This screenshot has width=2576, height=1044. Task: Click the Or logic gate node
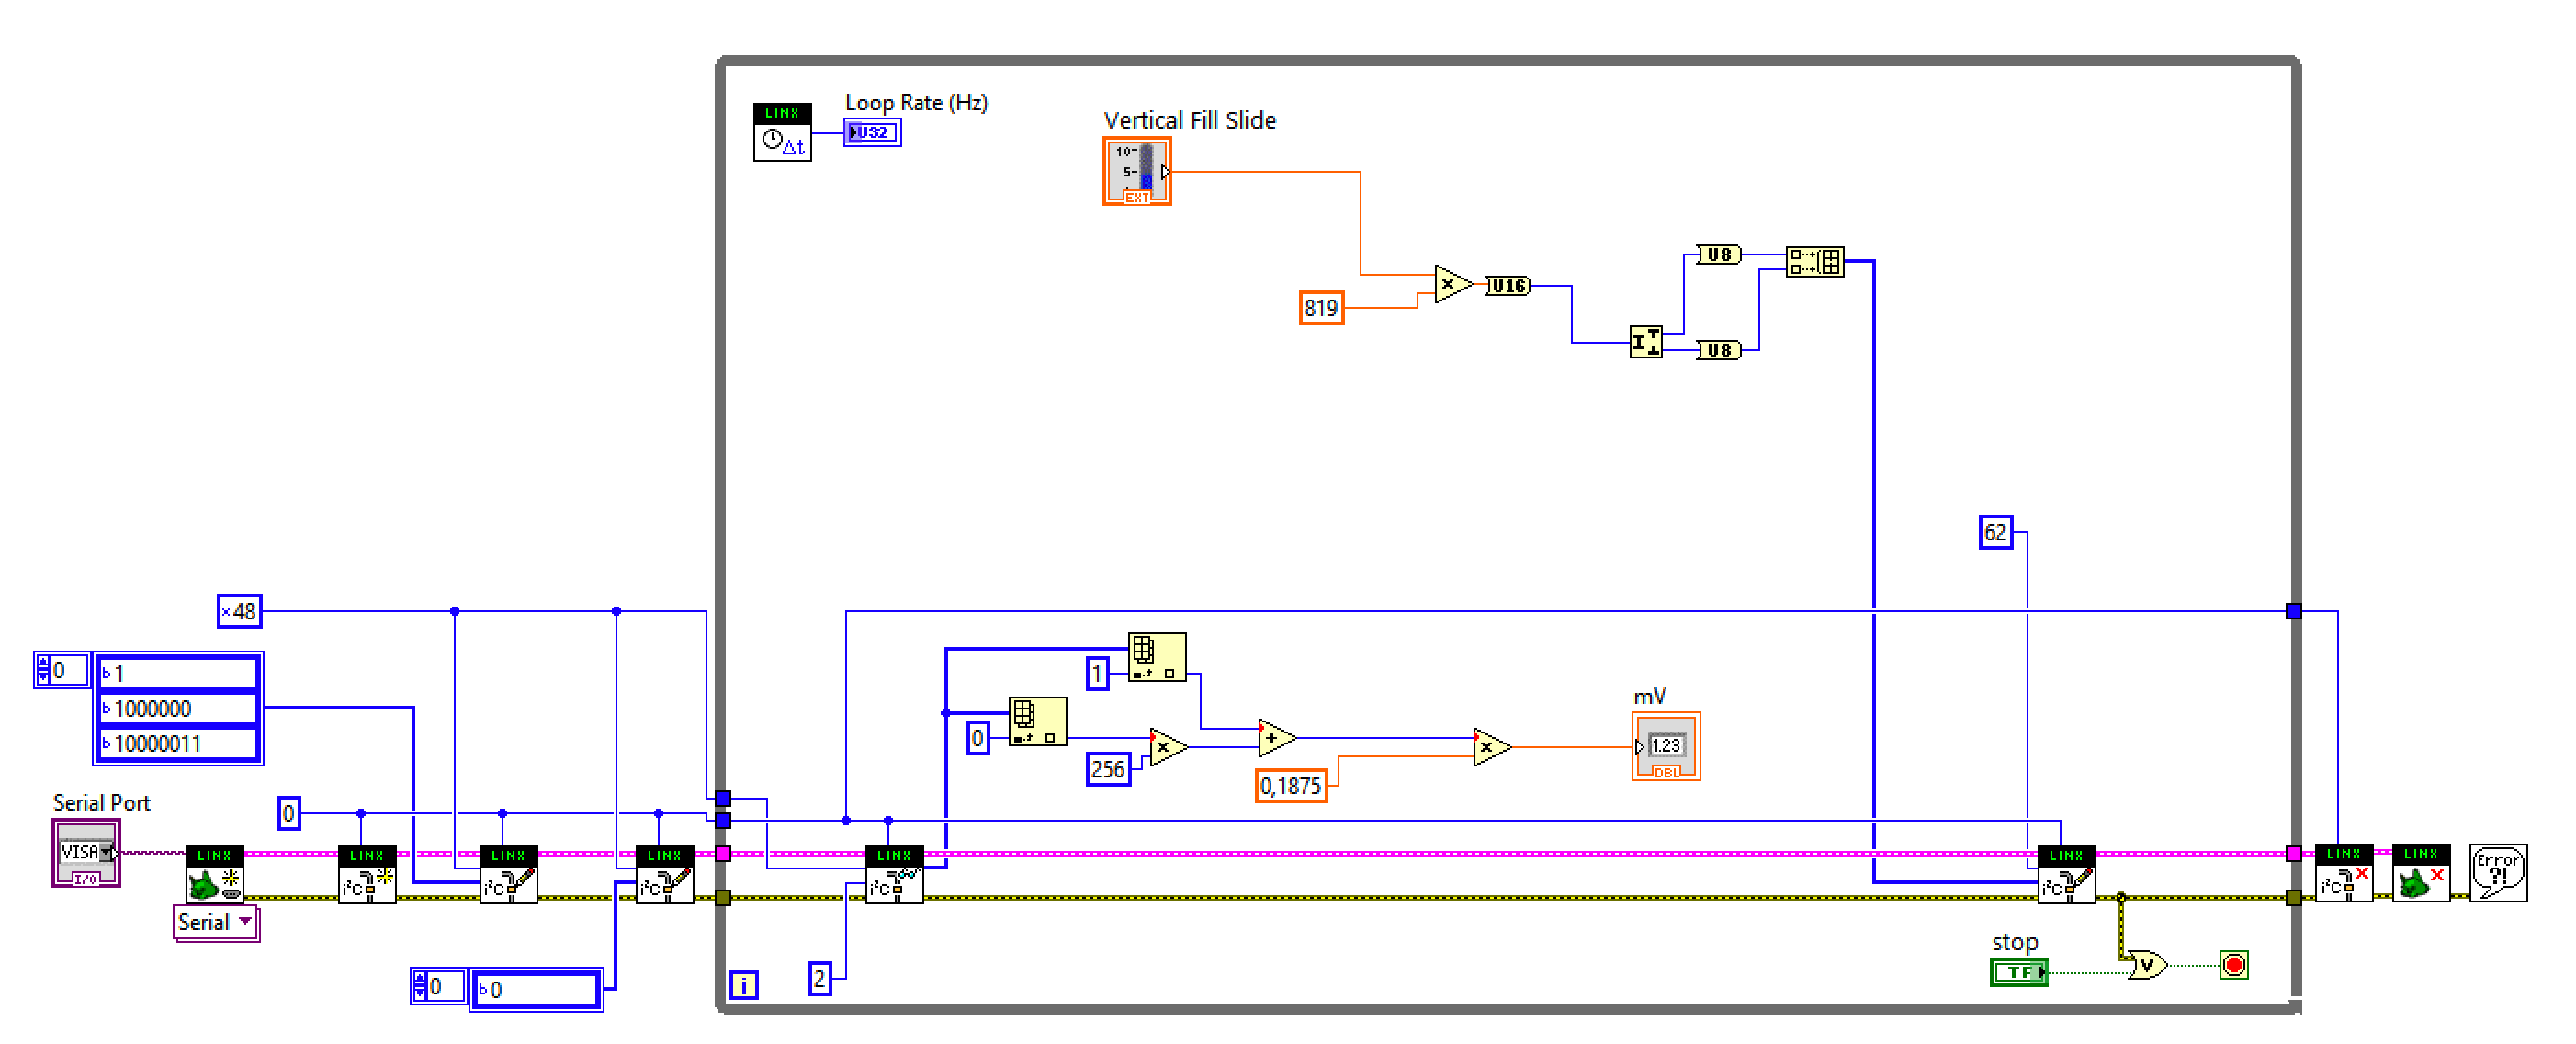[2146, 965]
